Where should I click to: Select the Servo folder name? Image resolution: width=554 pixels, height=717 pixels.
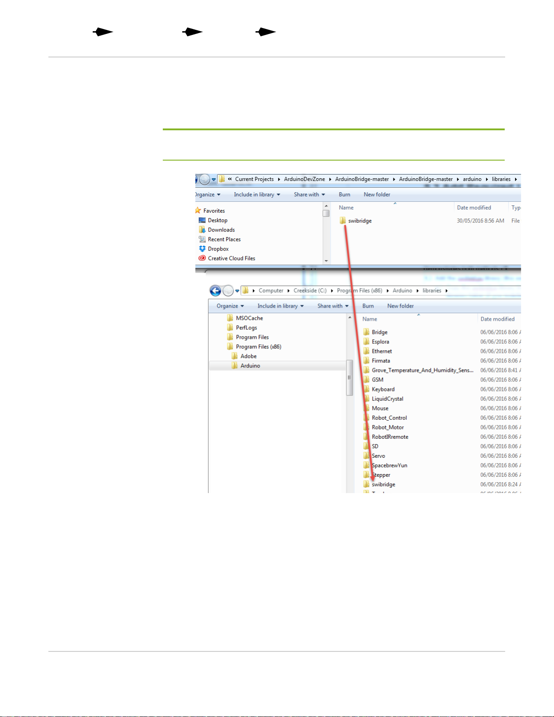(379, 456)
